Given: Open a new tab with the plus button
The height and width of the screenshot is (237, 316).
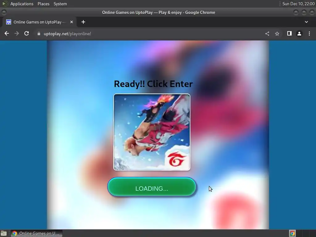Looking at the screenshot, I should [x=83, y=22].
